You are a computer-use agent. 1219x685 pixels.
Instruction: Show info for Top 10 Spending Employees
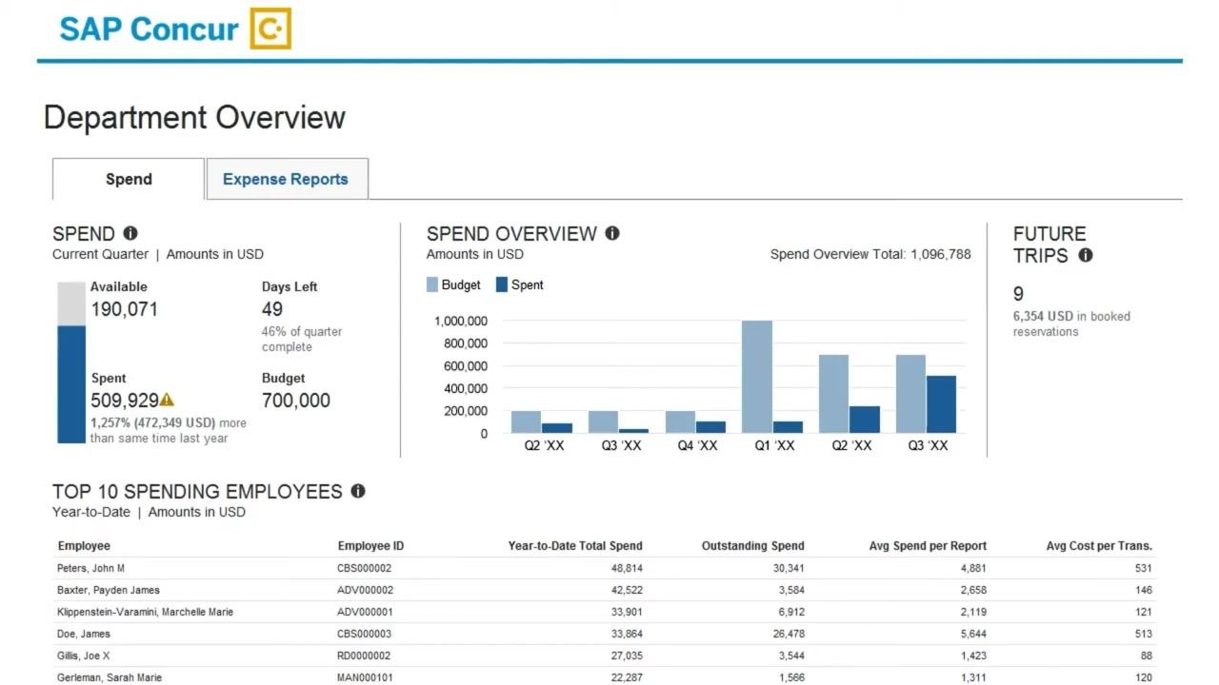click(x=358, y=491)
